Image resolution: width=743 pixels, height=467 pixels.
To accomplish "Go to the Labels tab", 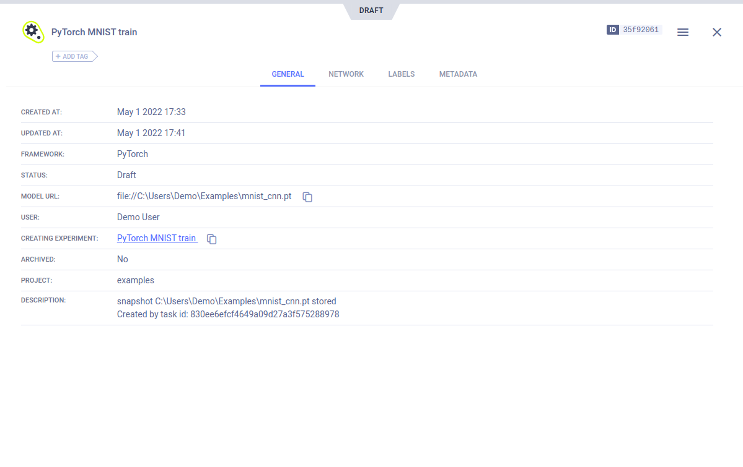I will point(402,74).
